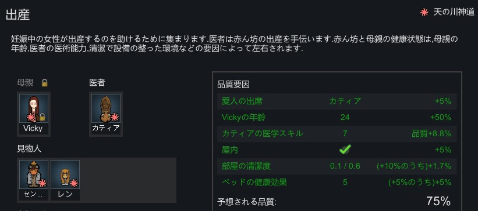Screen dimensions: 478x211
Task: Click the Vickyの年齢 factor row
Action: coord(337,117)
